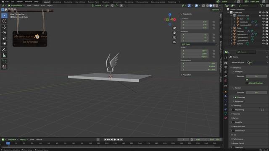Select the Rotate tool
Screen dimensions: 269x151
4,33
